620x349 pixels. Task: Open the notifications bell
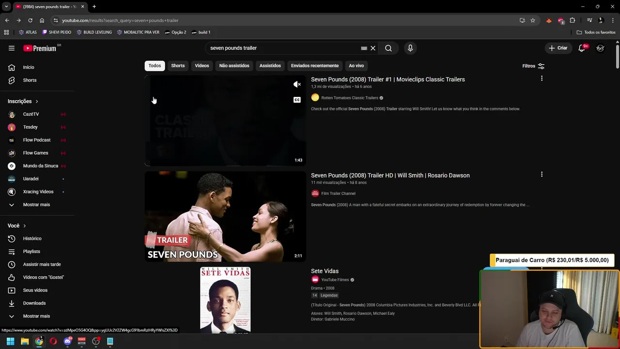point(582,48)
